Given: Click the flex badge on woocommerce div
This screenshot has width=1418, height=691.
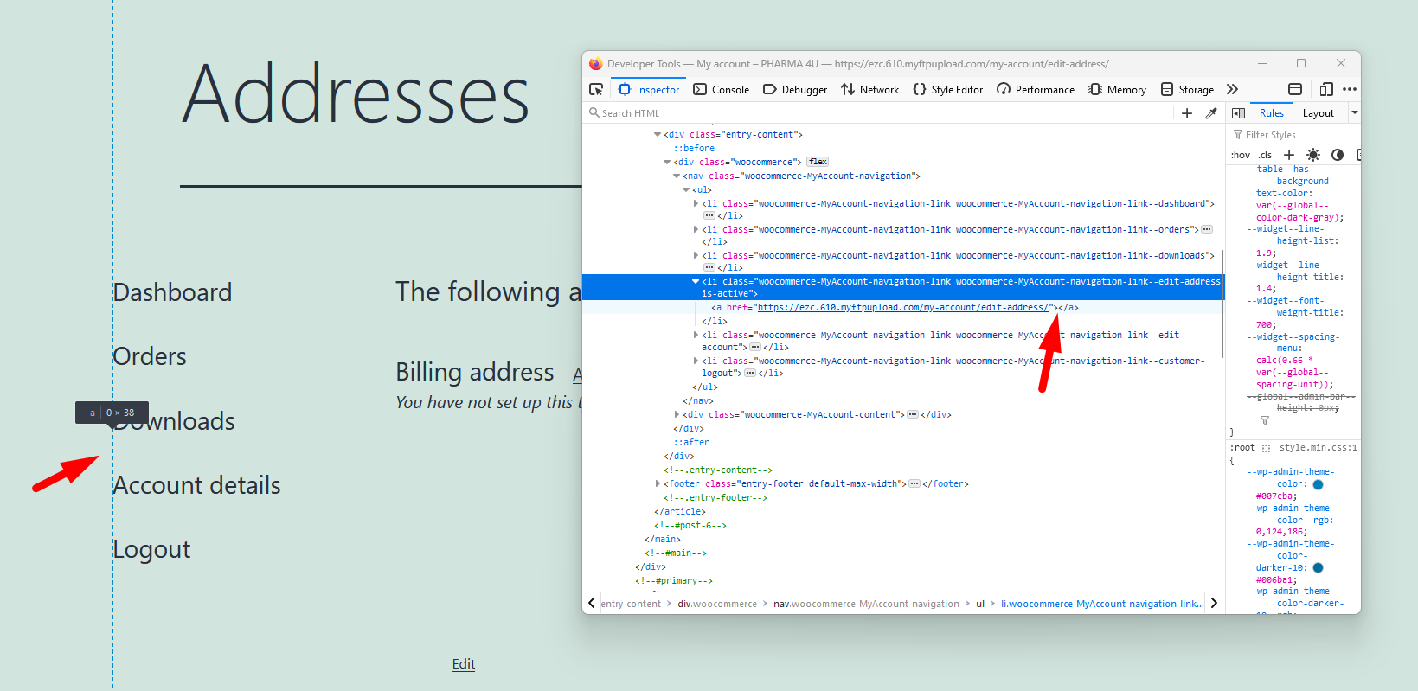Looking at the screenshot, I should pos(818,162).
